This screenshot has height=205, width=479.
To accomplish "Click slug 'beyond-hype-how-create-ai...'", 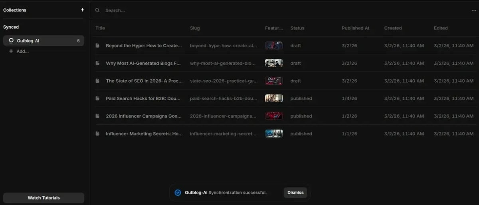I will click(224, 46).
